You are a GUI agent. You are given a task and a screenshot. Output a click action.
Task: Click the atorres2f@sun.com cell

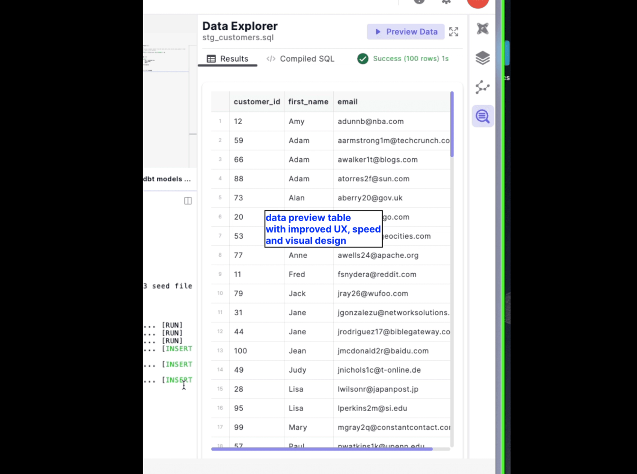(391, 179)
